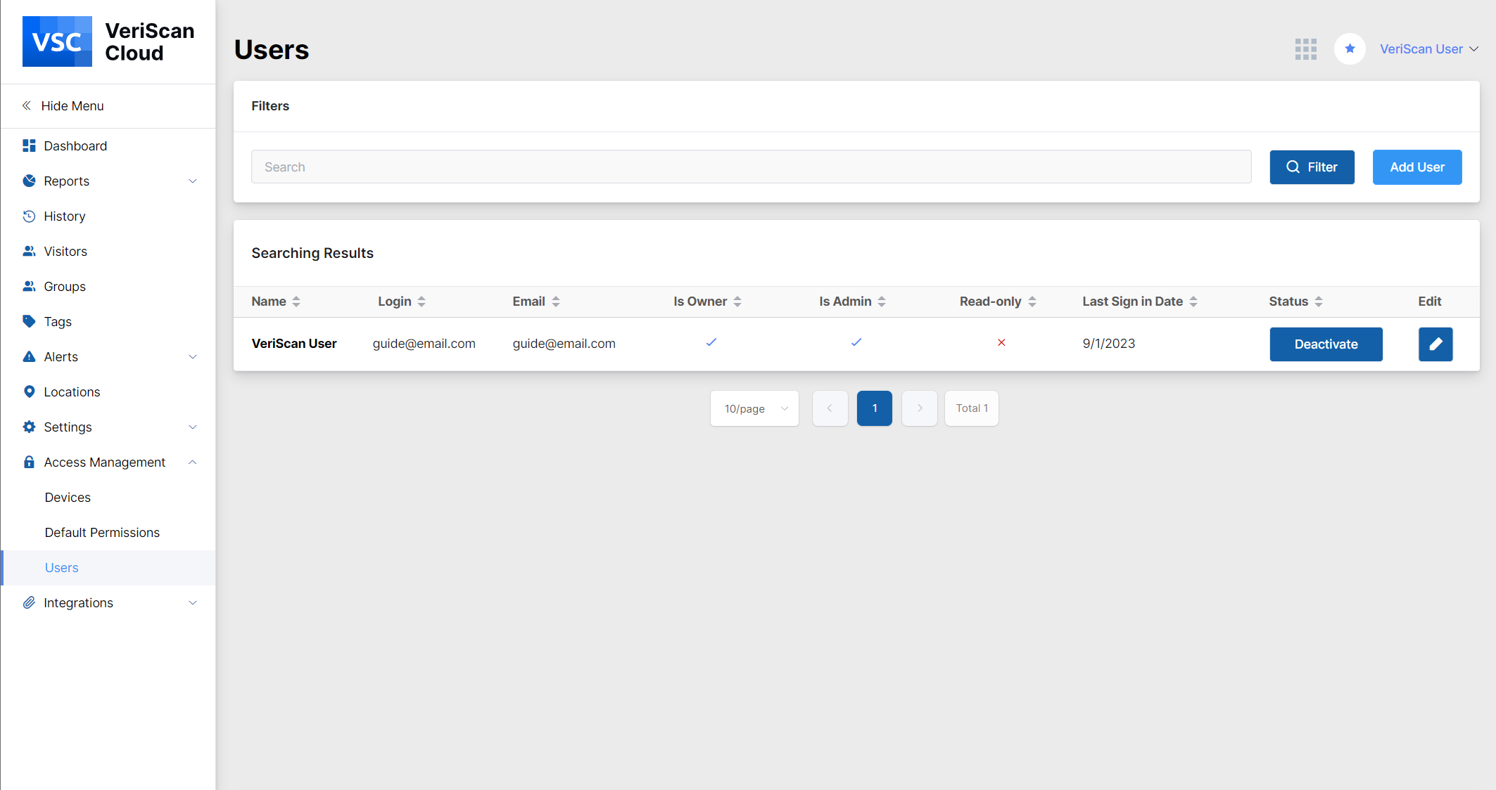Sort the table by Email column

(x=556, y=302)
